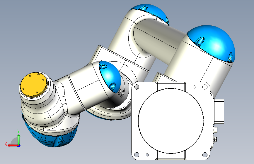
Task: Select the yellow tool flange disc
Action: click(x=34, y=85)
